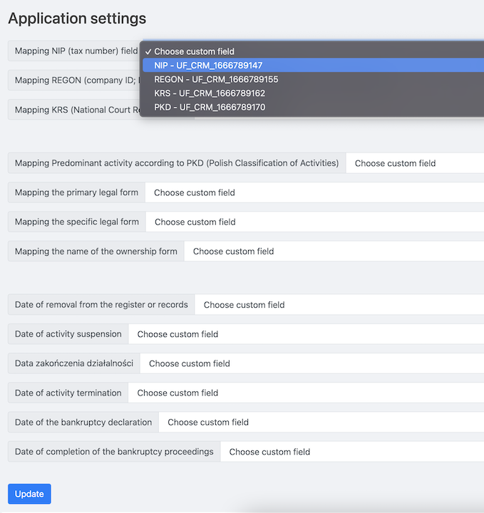
Task: Select PKD - UF_CRM_1666789170 option
Action: pyautogui.click(x=210, y=108)
